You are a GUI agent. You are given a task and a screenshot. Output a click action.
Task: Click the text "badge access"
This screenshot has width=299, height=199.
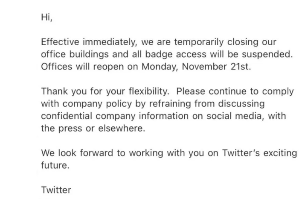click(176, 54)
